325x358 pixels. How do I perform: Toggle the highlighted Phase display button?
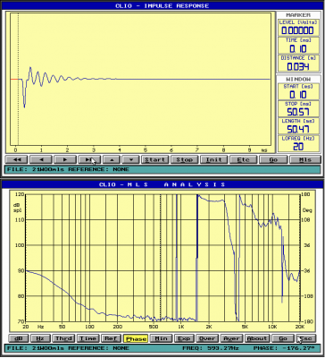pyautogui.click(x=136, y=338)
